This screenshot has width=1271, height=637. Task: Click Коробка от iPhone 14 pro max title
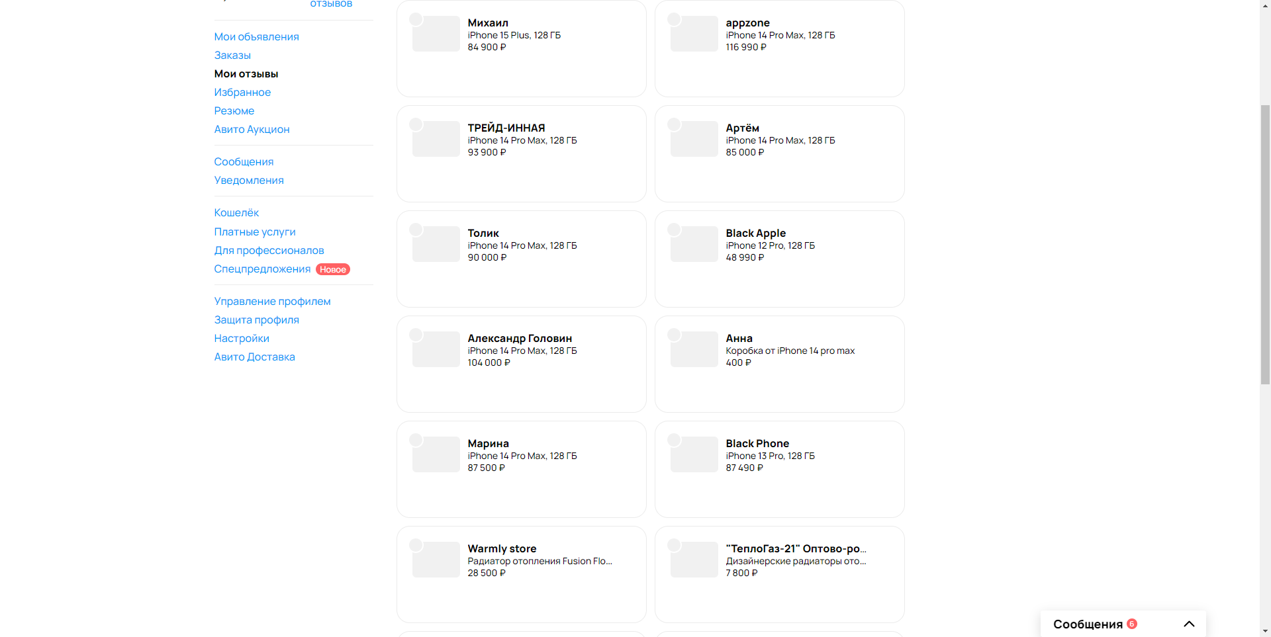[790, 351]
